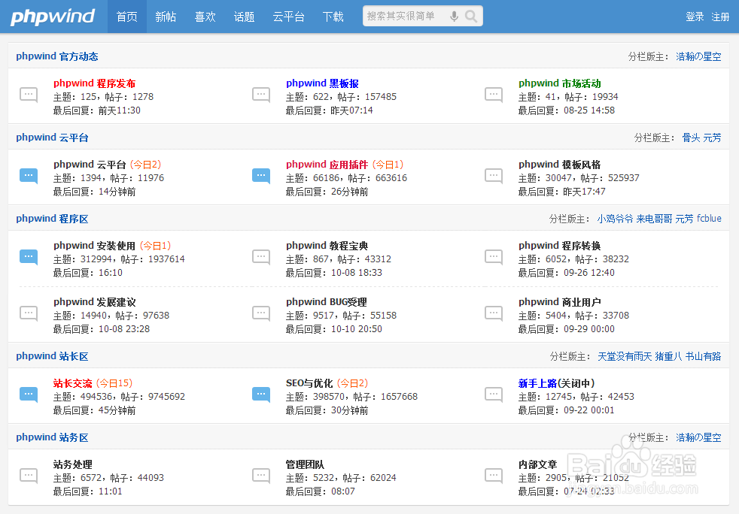Open the 管理团队 forum

(x=305, y=464)
